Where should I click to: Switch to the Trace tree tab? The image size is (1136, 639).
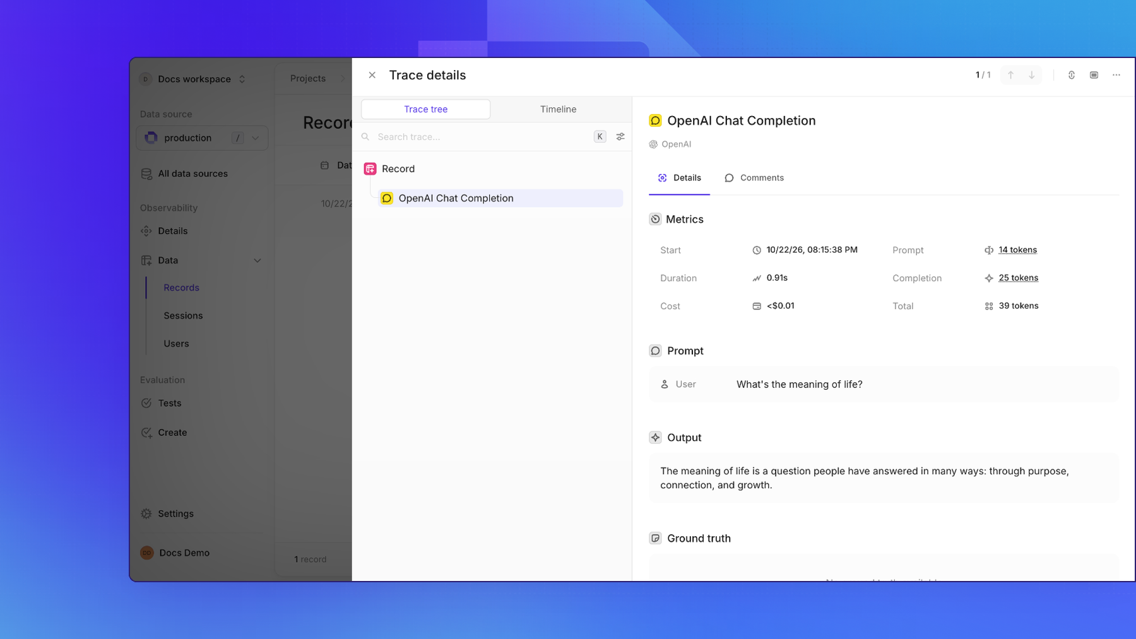425,109
